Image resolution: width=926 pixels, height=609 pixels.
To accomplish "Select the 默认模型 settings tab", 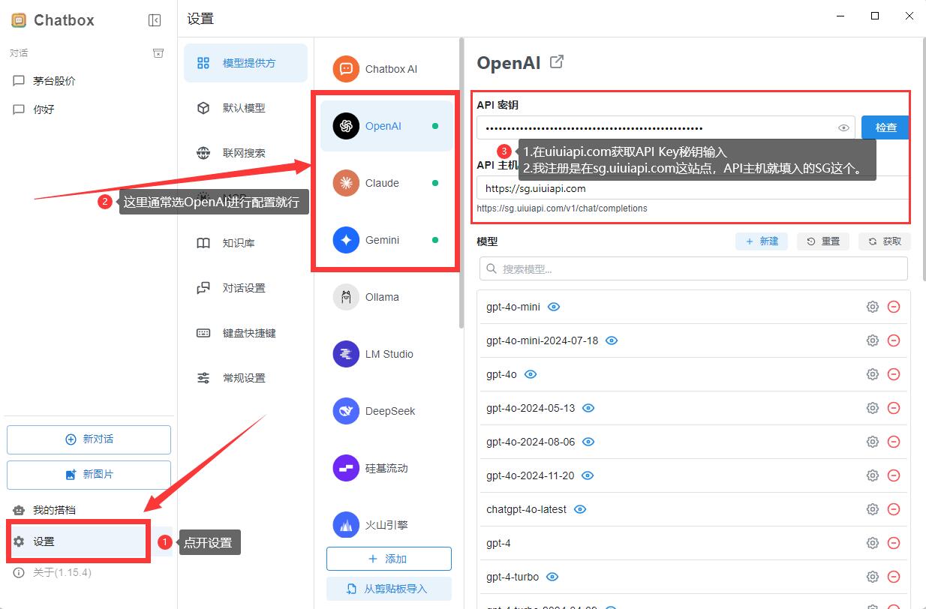I will click(245, 108).
